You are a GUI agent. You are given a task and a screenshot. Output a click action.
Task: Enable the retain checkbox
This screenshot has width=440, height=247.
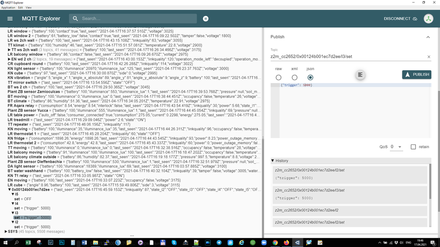pyautogui.click(x=413, y=147)
